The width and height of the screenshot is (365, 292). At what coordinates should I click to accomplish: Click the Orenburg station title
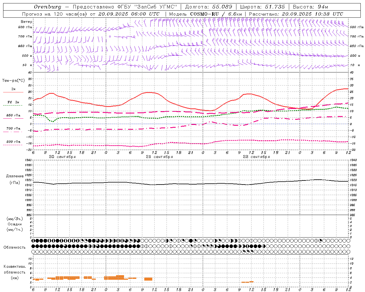(48, 7)
